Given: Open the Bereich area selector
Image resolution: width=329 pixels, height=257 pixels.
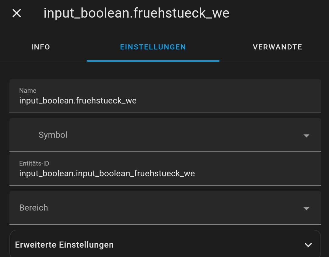Looking at the screenshot, I should [x=165, y=208].
